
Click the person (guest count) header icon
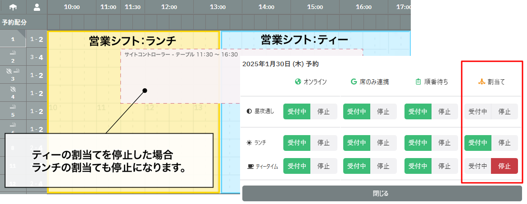point(36,7)
